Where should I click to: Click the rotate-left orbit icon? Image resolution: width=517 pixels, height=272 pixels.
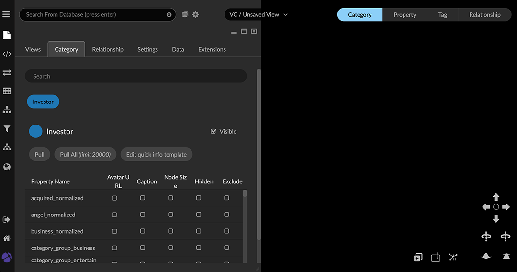click(x=486, y=237)
